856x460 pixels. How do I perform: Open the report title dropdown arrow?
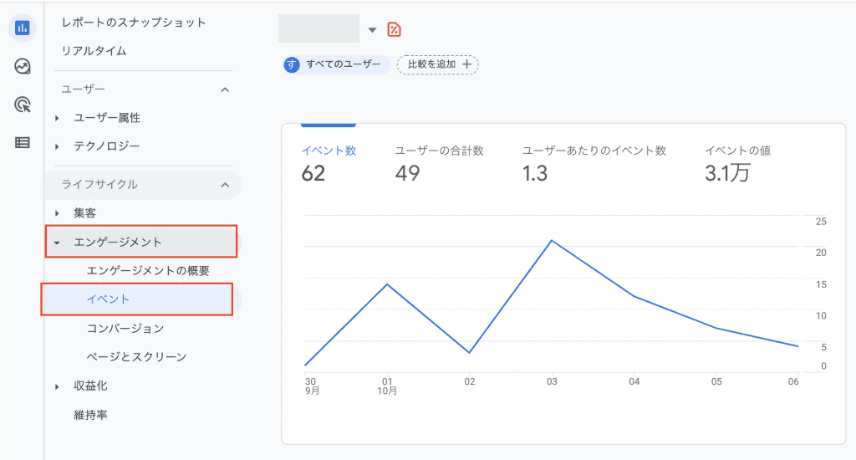tap(372, 30)
